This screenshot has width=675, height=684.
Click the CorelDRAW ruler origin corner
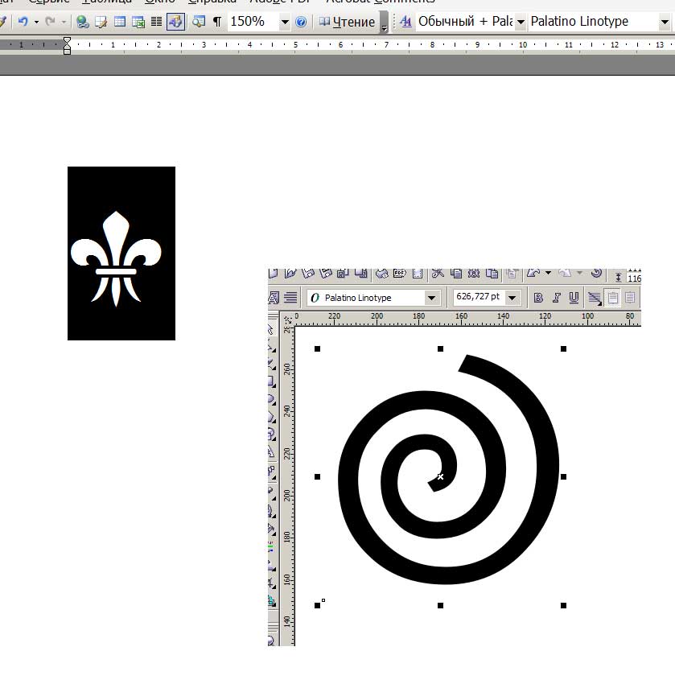[287, 319]
